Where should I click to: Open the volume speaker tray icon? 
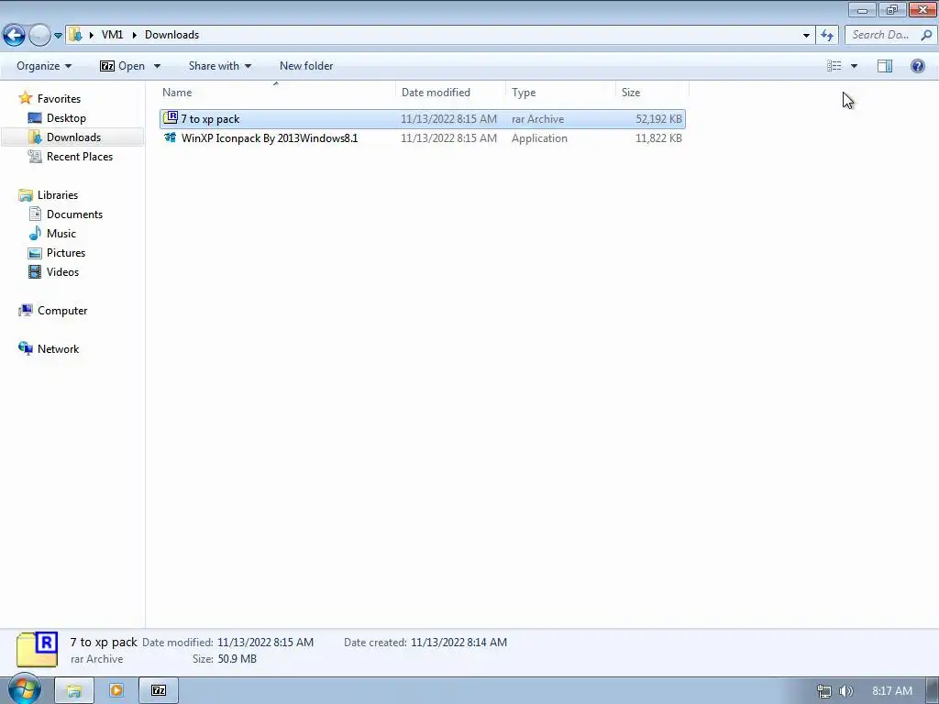coord(845,691)
